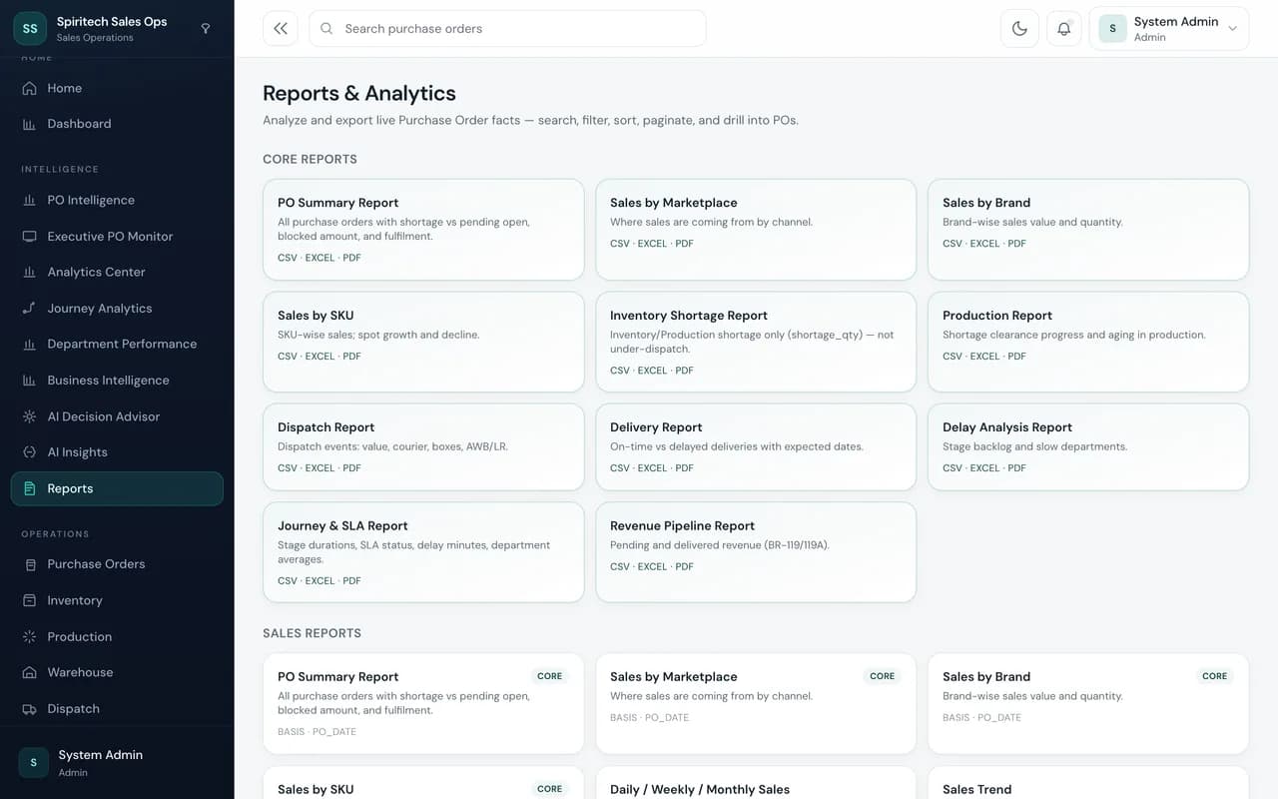Viewport: 1278px width, 799px height.
Task: Open the Sales Trend report card
Action: click(1088, 783)
